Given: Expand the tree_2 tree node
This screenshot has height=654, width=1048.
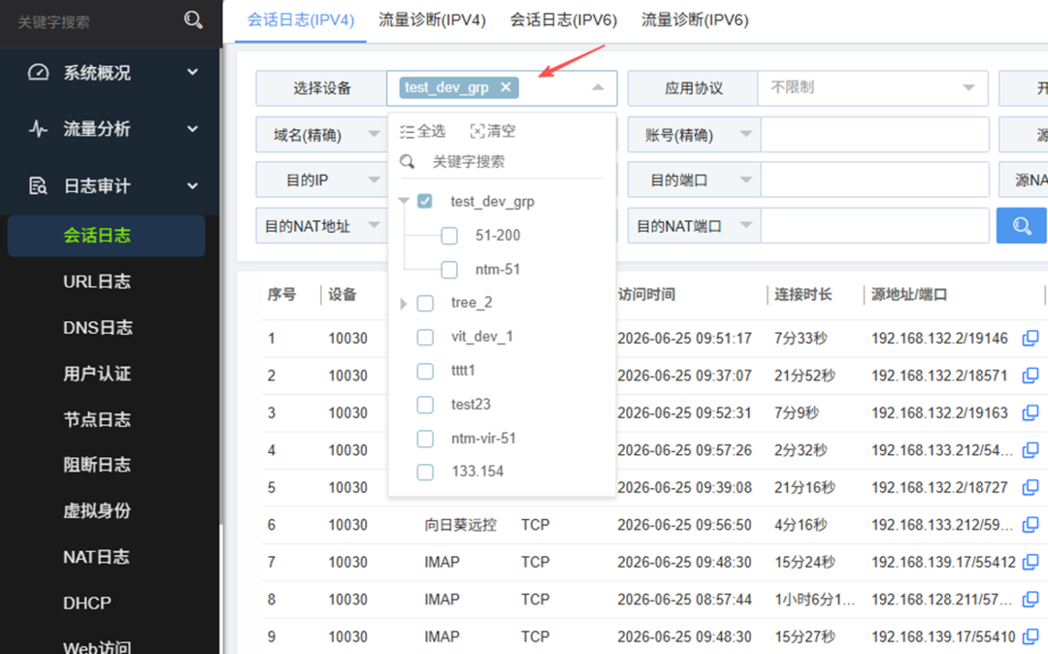Looking at the screenshot, I should [403, 304].
